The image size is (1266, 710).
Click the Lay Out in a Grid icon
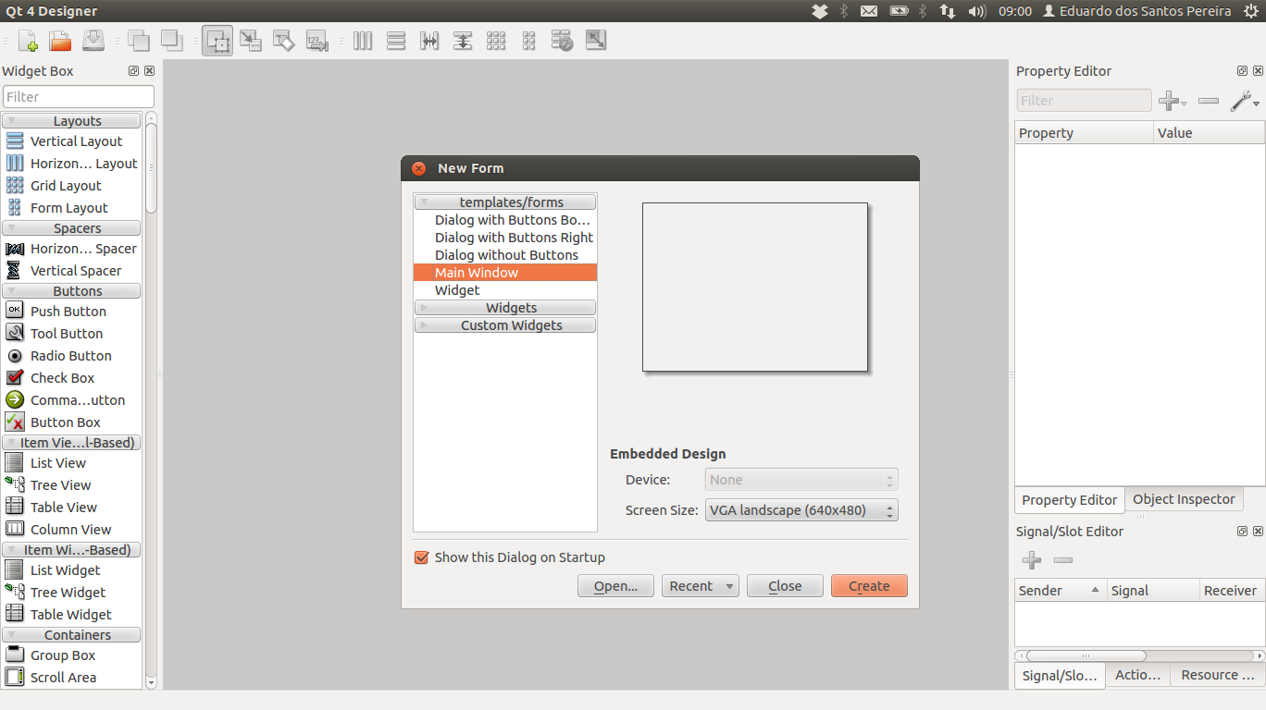495,40
